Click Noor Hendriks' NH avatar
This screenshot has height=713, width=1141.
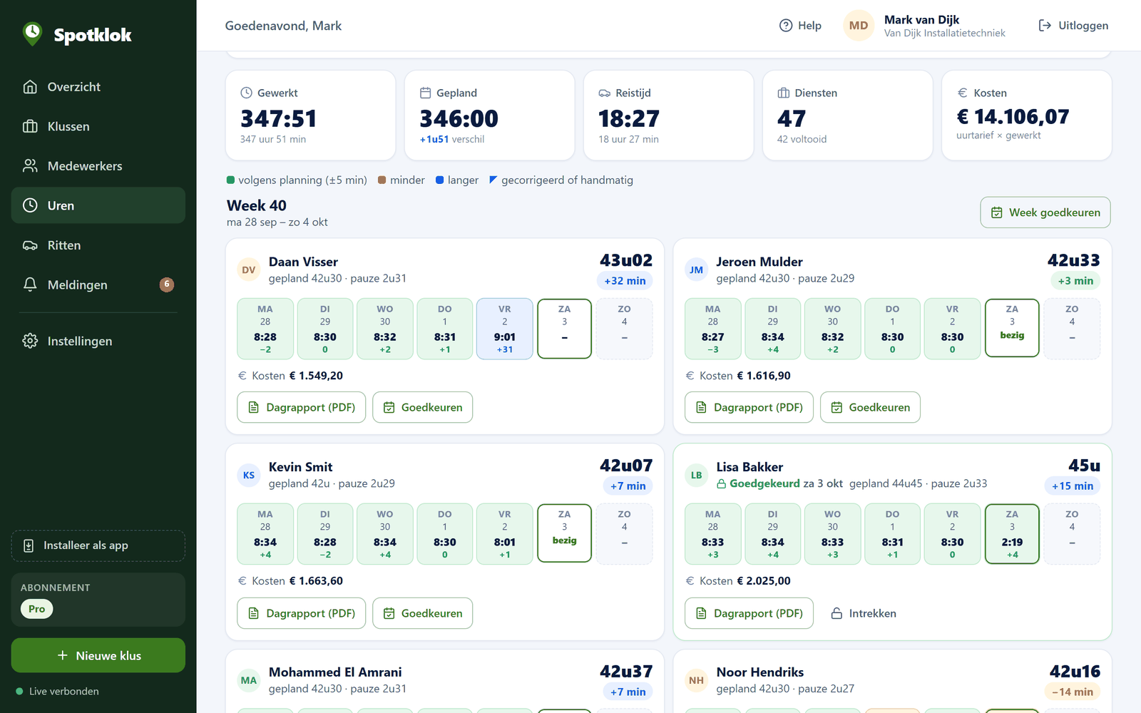(697, 681)
